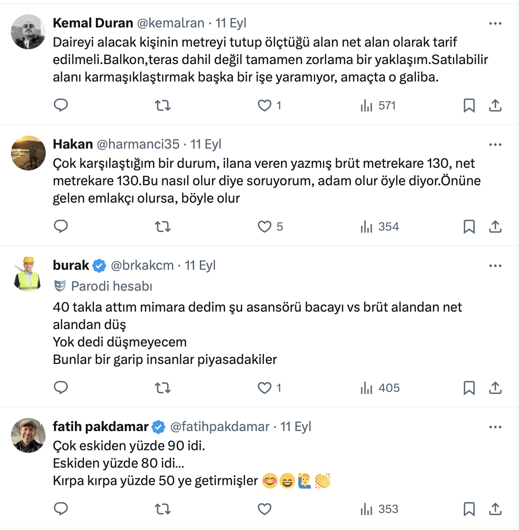Retweet burak's tweet about asansör
This screenshot has width=519, height=530.
163,388
